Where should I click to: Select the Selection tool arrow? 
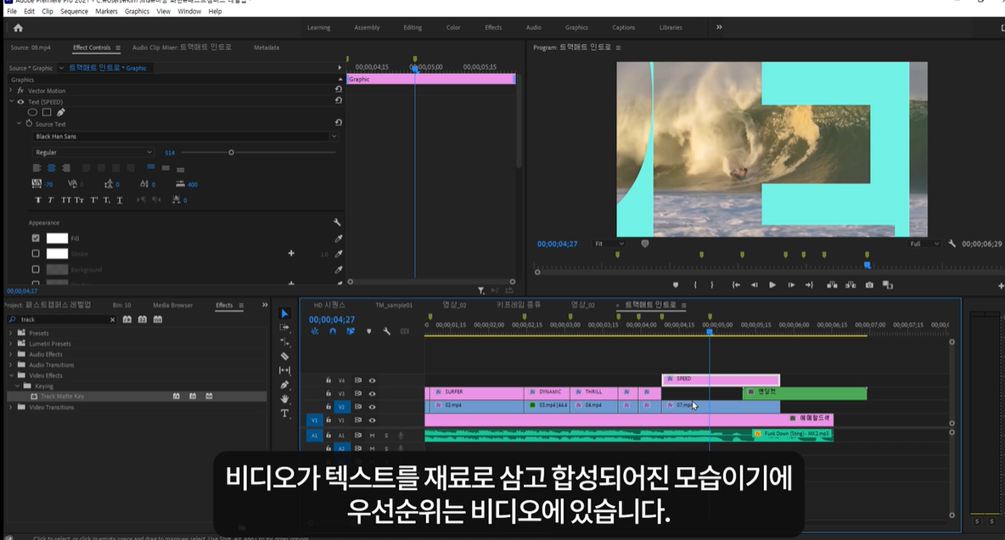pyautogui.click(x=284, y=313)
